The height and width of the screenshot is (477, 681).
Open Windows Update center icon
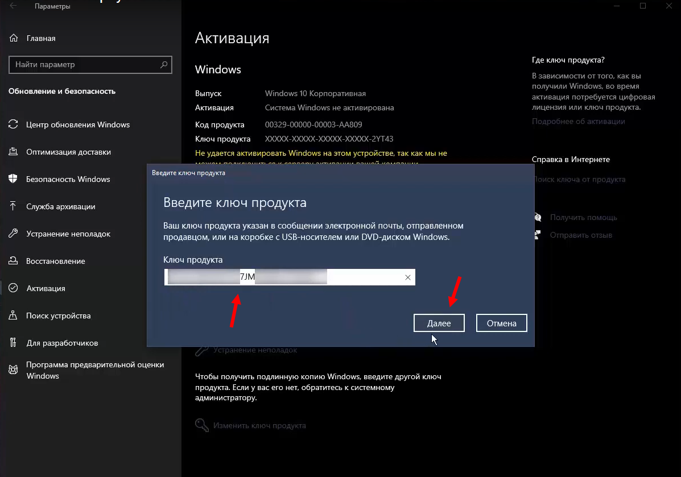[14, 125]
